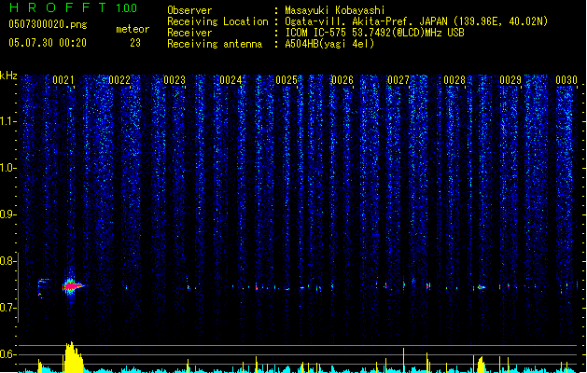587x373 pixels.
Task: Click the meteor count value 23
Action: click(135, 43)
